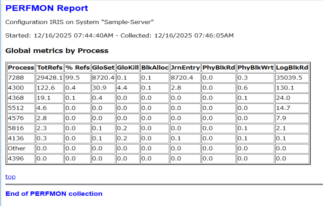Image resolution: width=323 pixels, height=206 pixels.
Task: Click the JrnEntry column header
Action: (x=185, y=68)
